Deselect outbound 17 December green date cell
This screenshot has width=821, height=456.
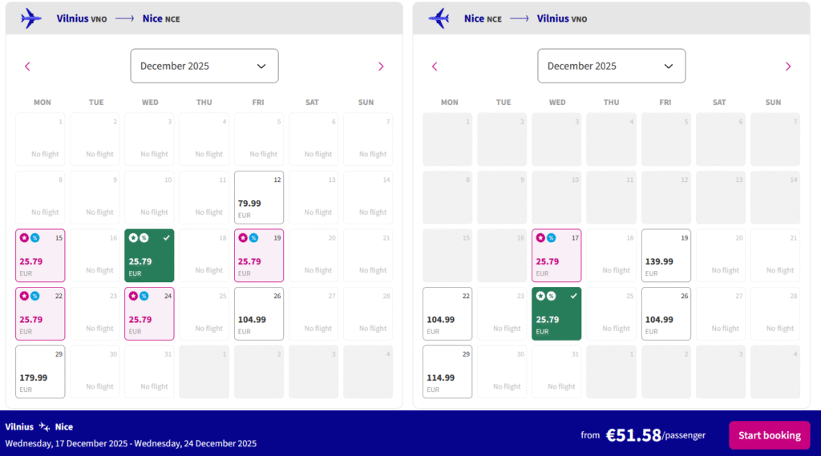149,256
